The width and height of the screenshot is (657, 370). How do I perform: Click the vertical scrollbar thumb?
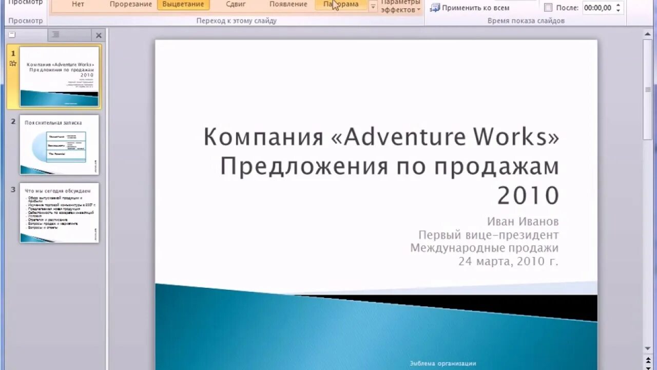point(648,89)
